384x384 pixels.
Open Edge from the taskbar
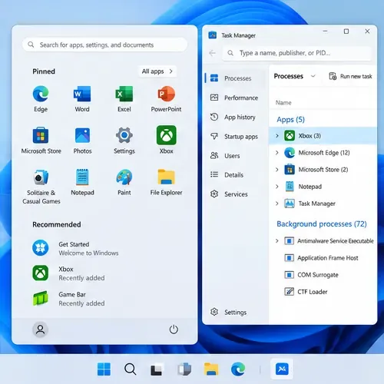click(x=238, y=369)
